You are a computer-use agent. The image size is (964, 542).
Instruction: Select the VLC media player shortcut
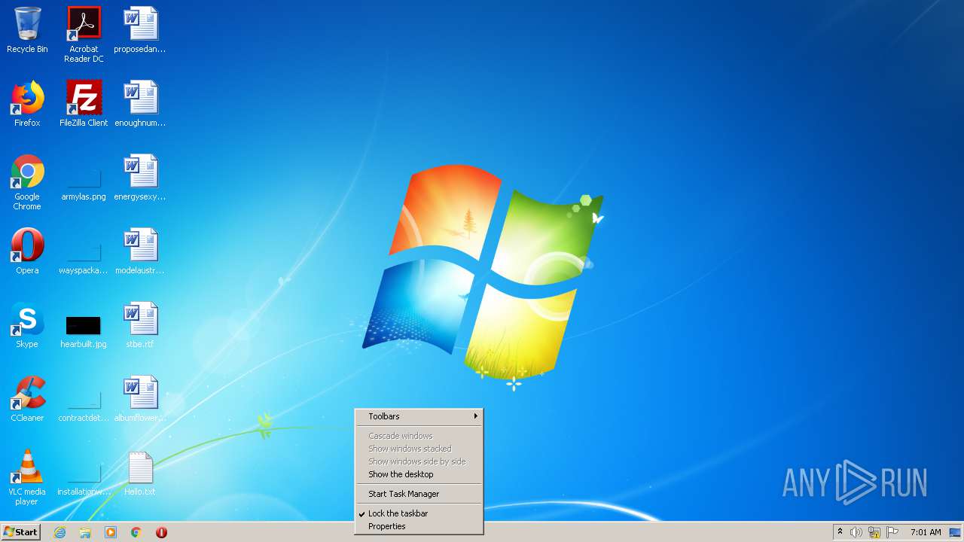tap(27, 477)
